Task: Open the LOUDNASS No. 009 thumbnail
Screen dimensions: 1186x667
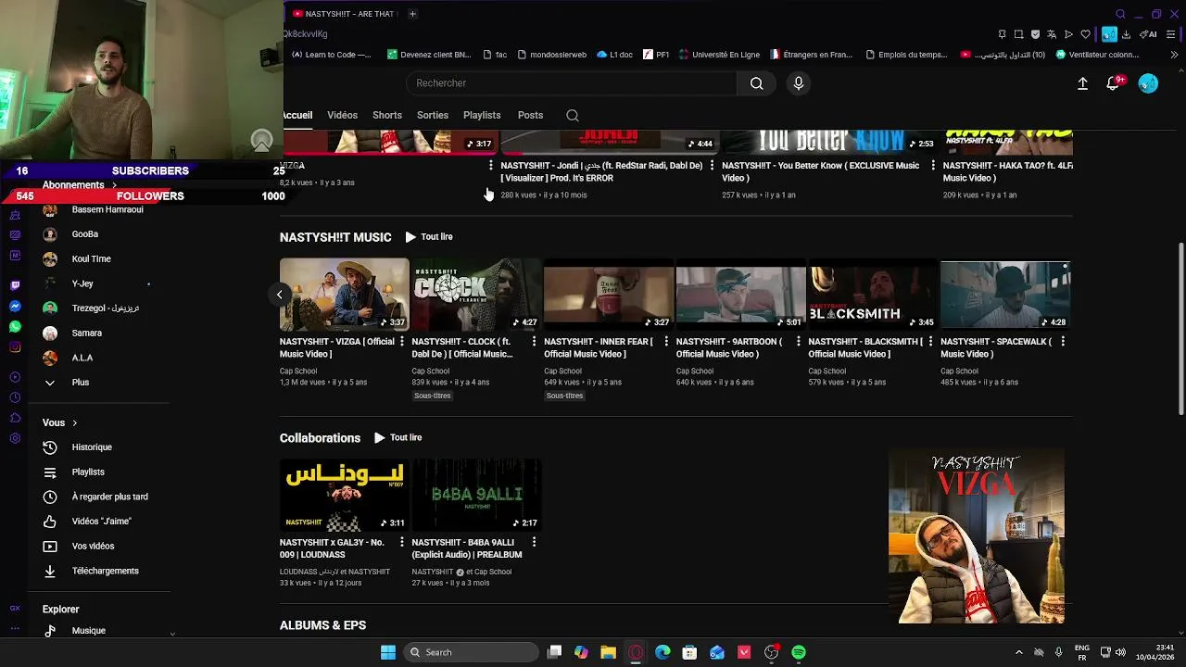Action: point(344,495)
